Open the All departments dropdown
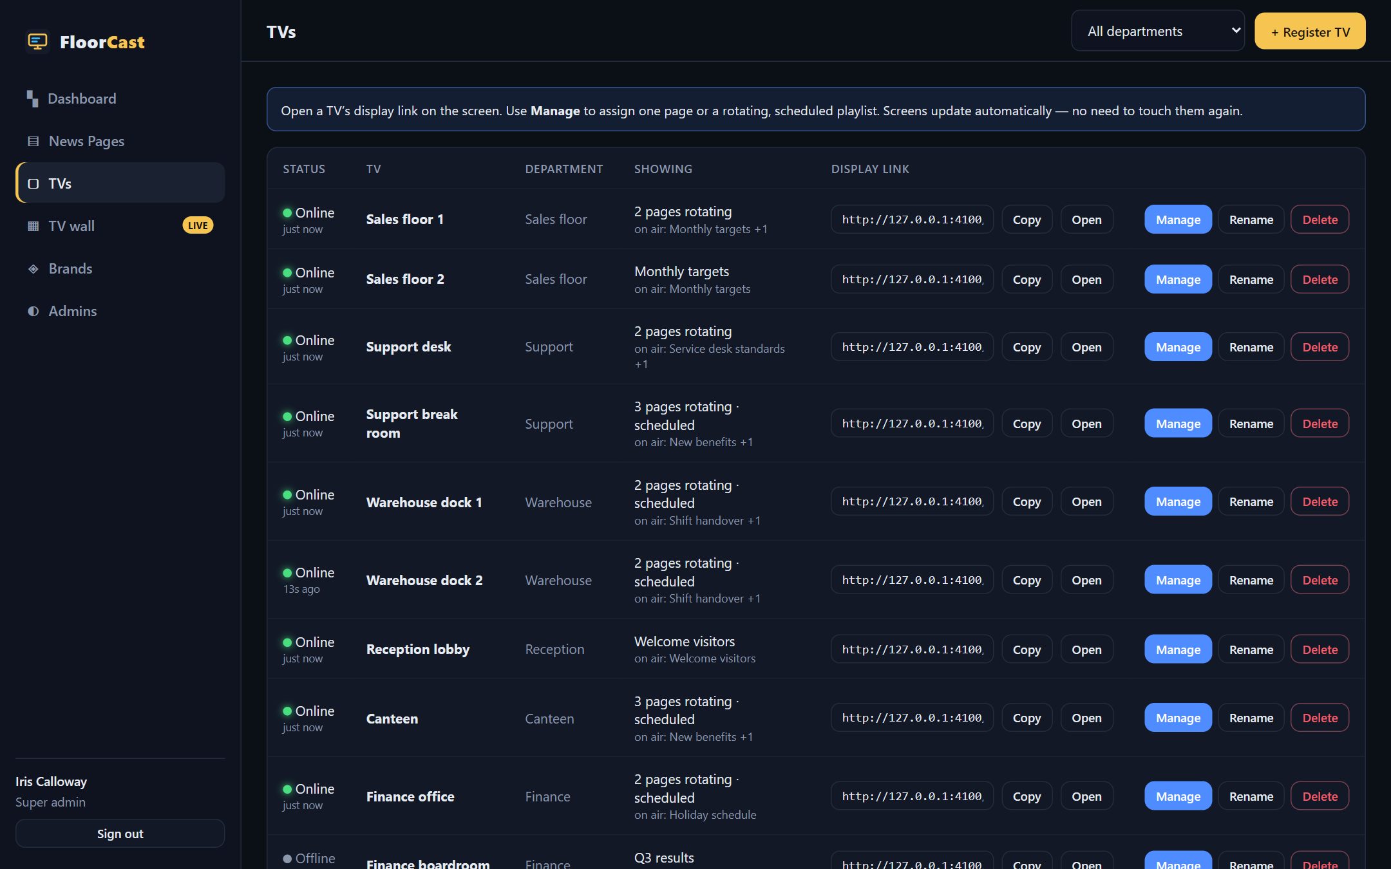This screenshot has width=1391, height=869. point(1157,31)
